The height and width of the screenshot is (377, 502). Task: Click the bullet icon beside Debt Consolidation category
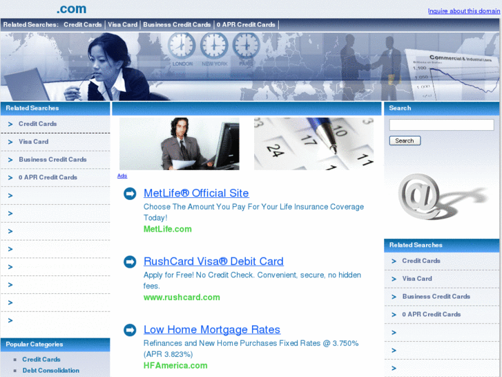[15, 371]
